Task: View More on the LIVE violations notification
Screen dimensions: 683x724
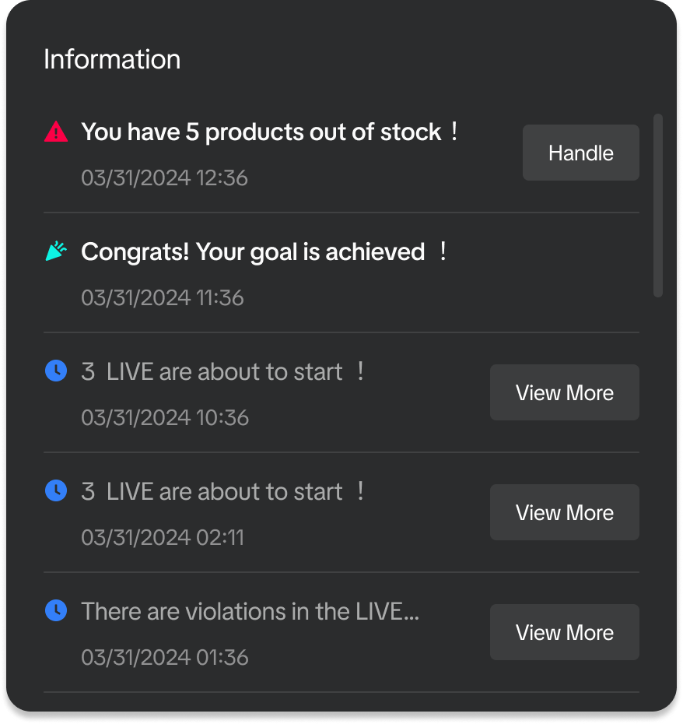Action: point(564,632)
